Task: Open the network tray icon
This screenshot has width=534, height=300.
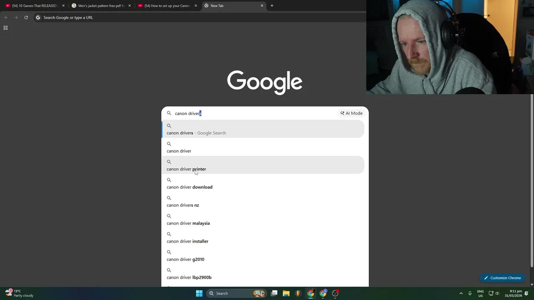Action: click(x=491, y=293)
